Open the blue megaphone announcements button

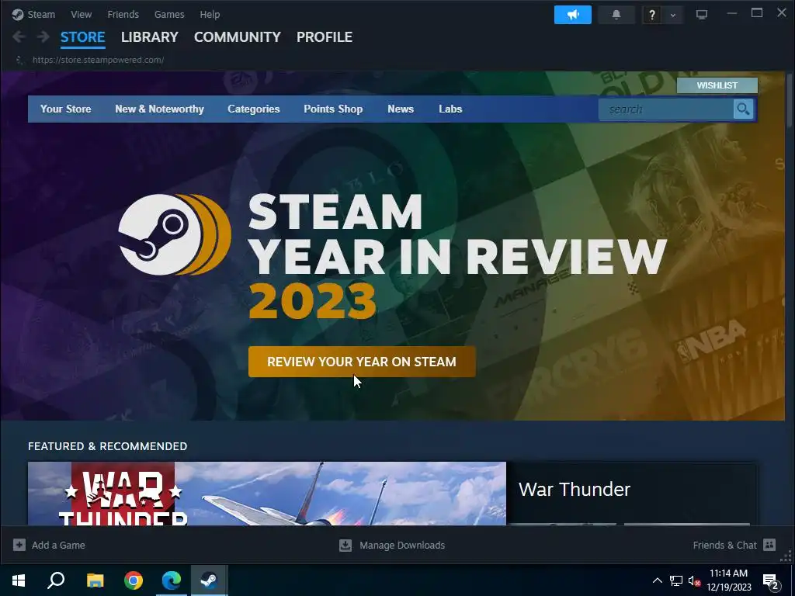pyautogui.click(x=572, y=15)
